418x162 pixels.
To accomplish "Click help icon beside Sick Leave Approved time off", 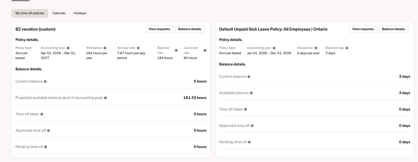I will (x=252, y=126).
